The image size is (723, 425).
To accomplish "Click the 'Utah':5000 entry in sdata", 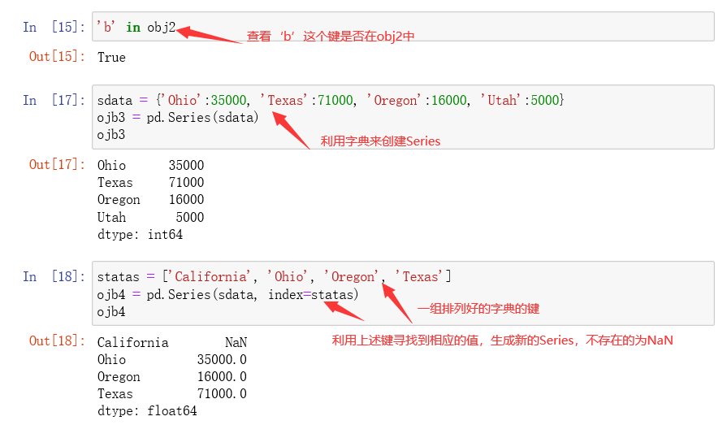I will point(519,100).
